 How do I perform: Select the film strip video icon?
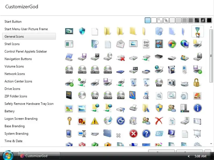159,44
